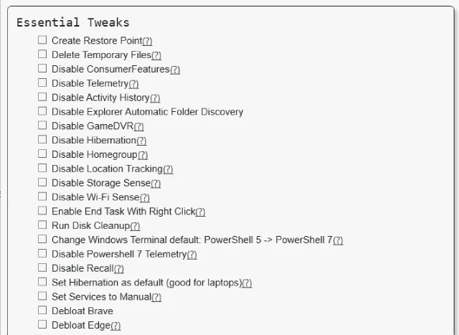Tick Disable ConsumerFeatures checkbox

click(42, 68)
